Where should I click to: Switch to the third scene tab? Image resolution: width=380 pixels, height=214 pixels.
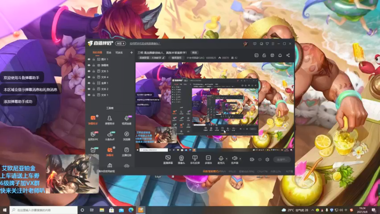(119, 52)
